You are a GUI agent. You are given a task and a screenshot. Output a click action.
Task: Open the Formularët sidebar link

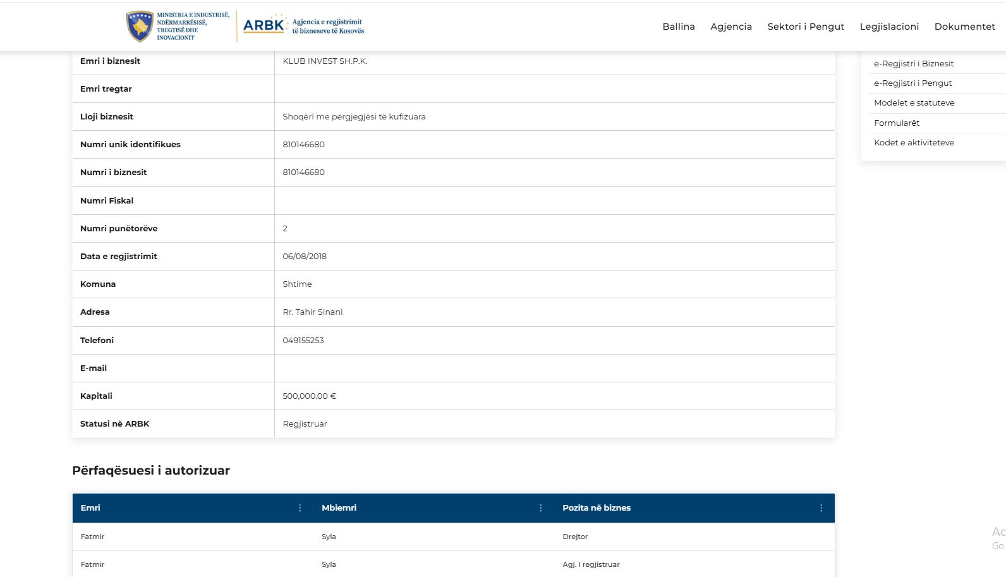click(896, 123)
